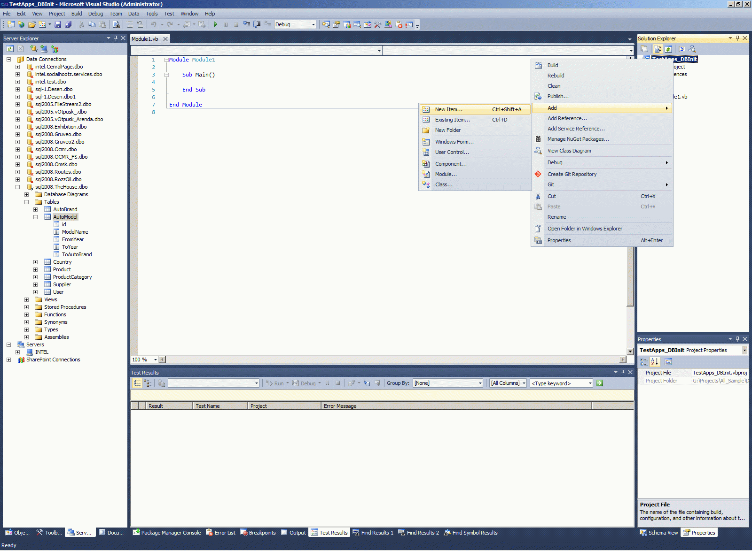Screen dimensions: 752x551
Task: Click Alphabetical sort icon in Properties panel
Action: tap(655, 362)
